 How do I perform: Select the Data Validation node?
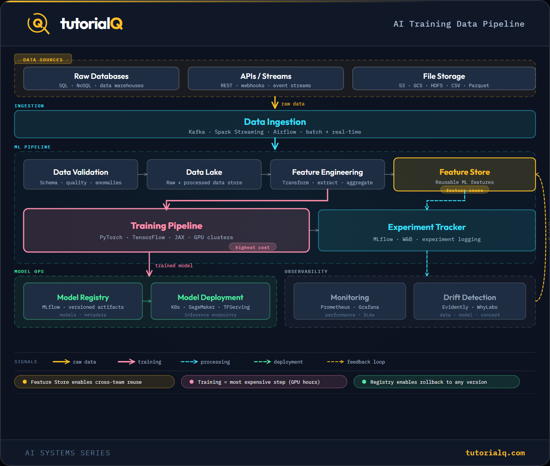point(81,174)
